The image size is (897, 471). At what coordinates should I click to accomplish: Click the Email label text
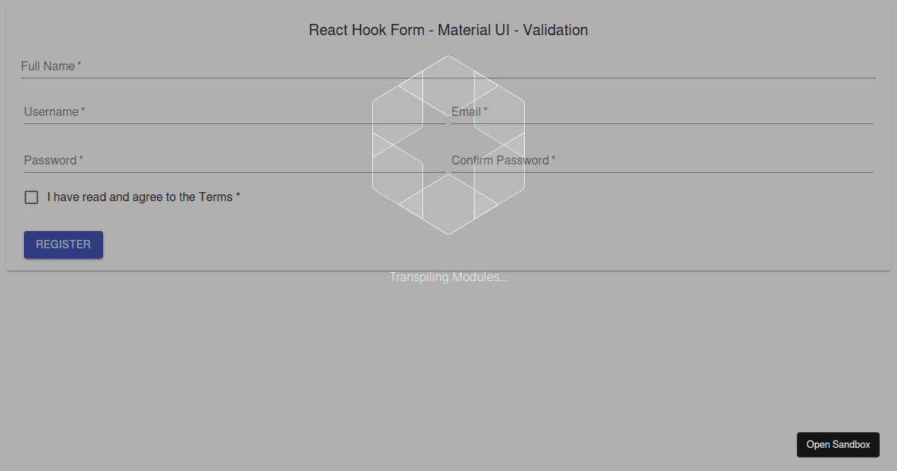tap(464, 111)
